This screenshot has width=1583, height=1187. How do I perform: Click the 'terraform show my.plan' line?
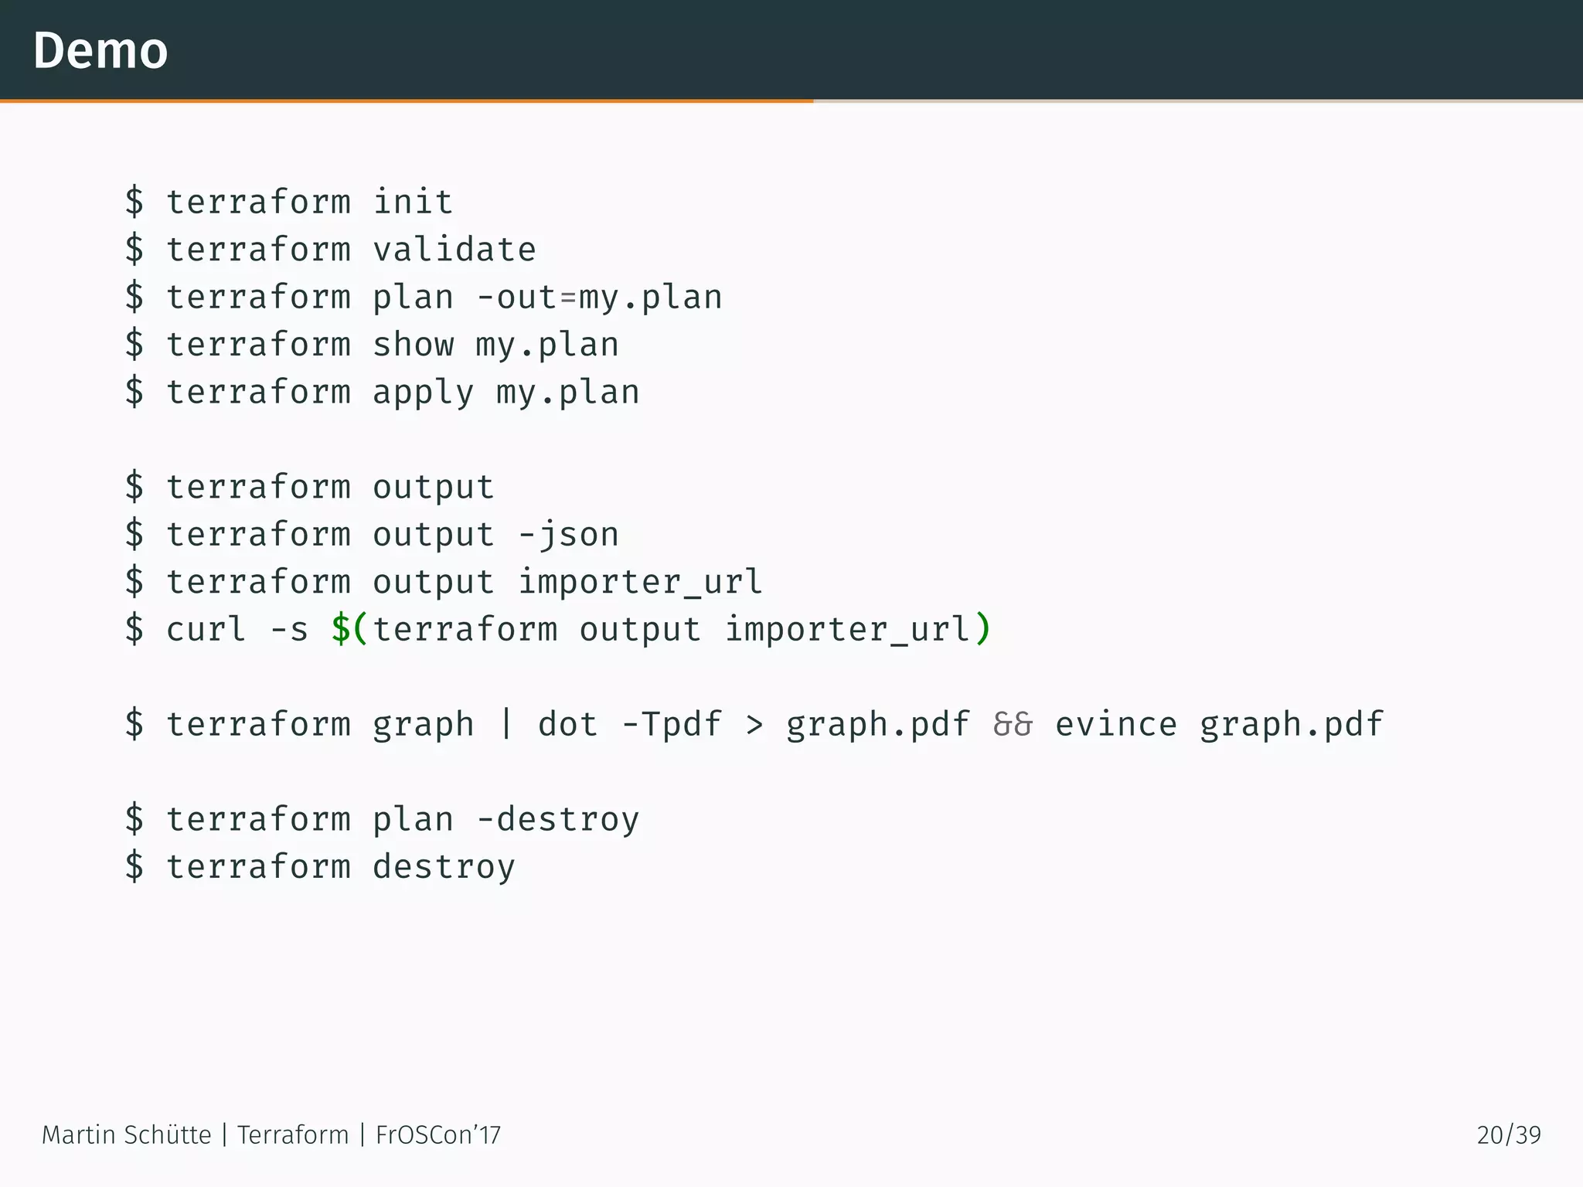[372, 345]
